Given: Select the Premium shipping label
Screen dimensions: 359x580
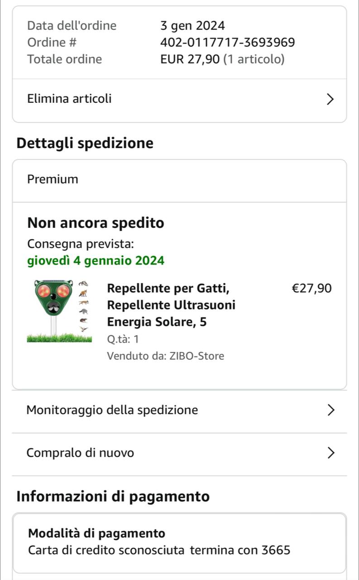Looking at the screenshot, I should [53, 179].
